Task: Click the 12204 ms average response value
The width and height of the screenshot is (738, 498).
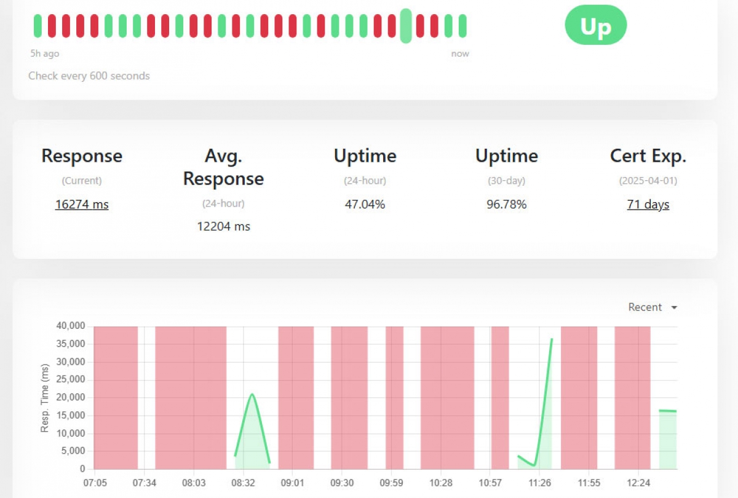Action: (223, 226)
